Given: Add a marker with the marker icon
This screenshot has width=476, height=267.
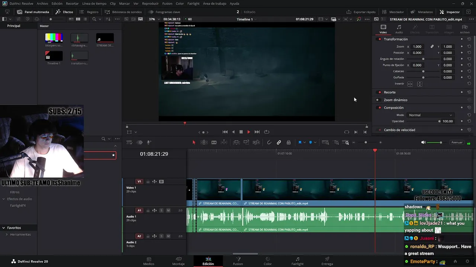Looking at the screenshot, I should click(x=311, y=142).
